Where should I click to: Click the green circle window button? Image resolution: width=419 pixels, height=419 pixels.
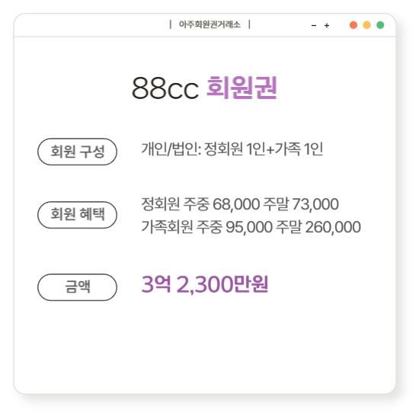point(380,25)
